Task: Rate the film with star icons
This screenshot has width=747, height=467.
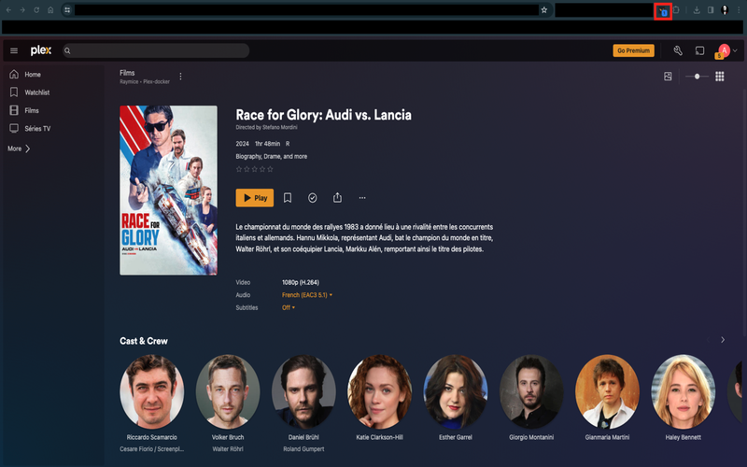Action: click(254, 169)
